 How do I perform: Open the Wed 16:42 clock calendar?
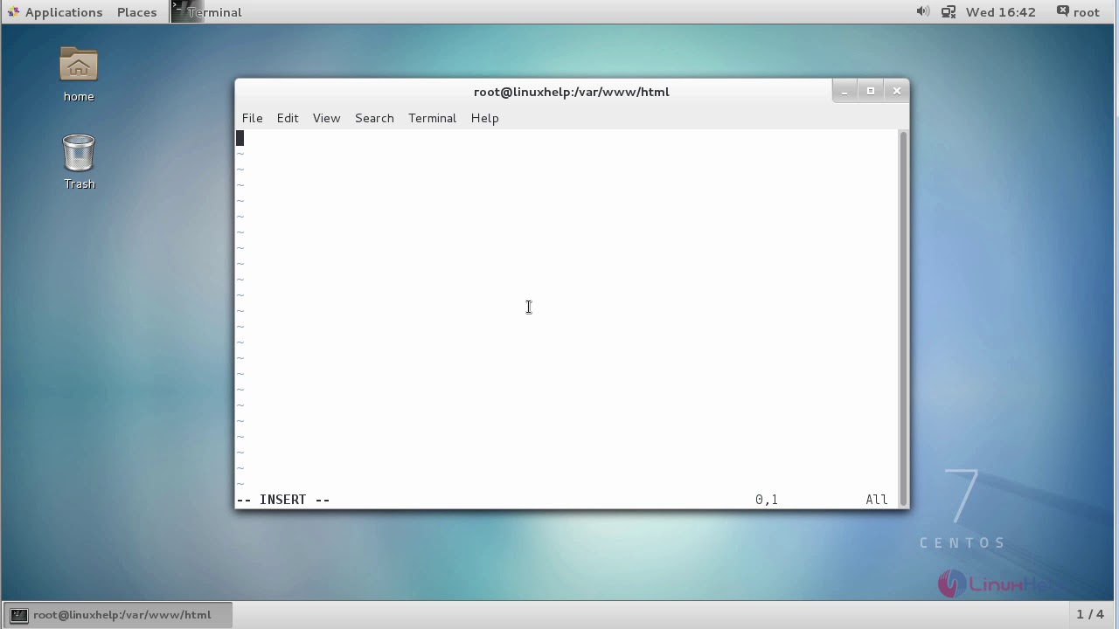[x=1000, y=12]
